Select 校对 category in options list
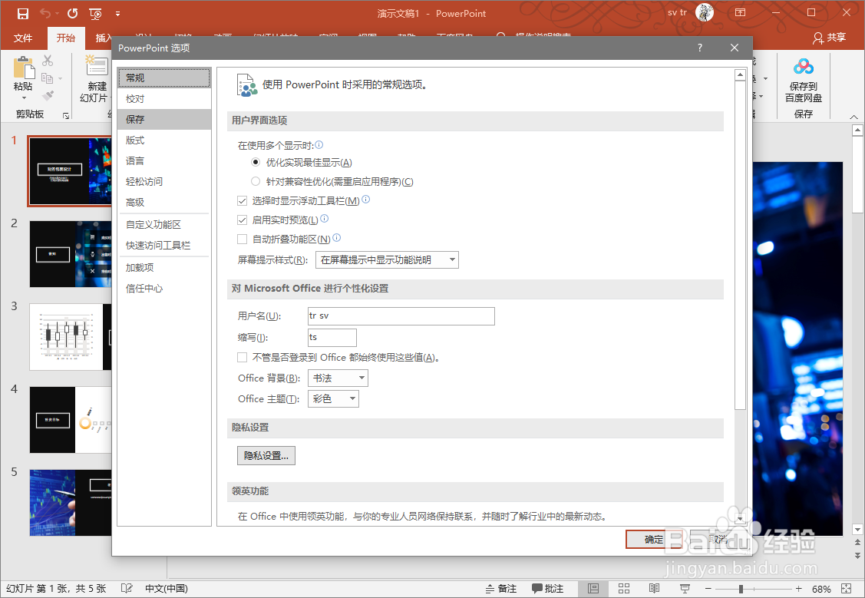This screenshot has width=865, height=598. [x=163, y=99]
